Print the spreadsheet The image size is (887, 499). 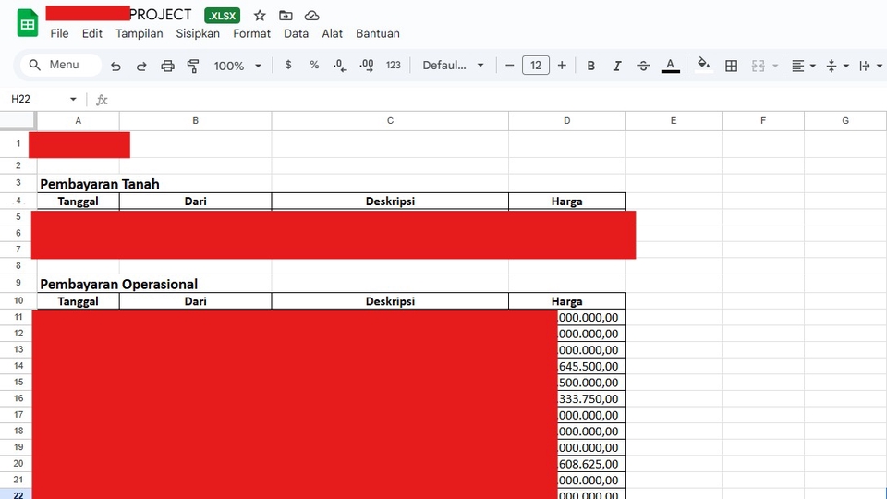[x=167, y=66]
